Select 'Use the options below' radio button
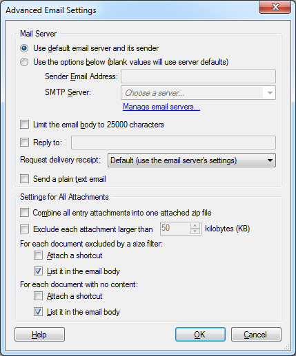The height and width of the screenshot is (356, 296). tap(24, 62)
